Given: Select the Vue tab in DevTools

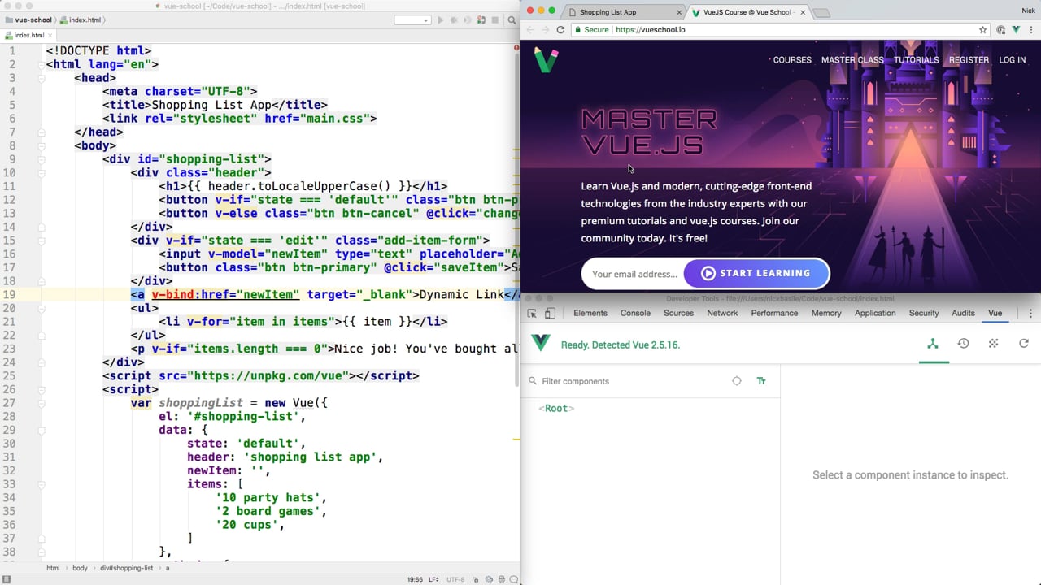Looking at the screenshot, I should pos(995,314).
